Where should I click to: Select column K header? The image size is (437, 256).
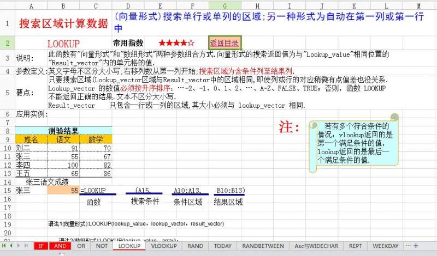pos(354,6)
